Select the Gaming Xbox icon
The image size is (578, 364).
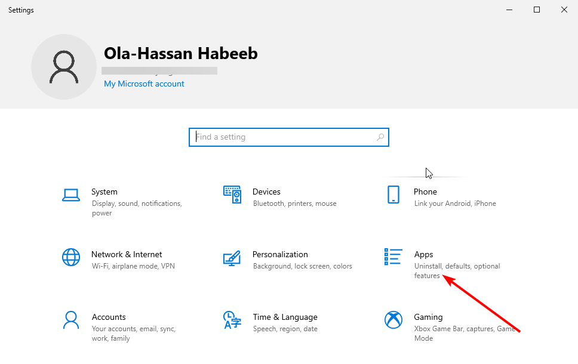tap(393, 320)
